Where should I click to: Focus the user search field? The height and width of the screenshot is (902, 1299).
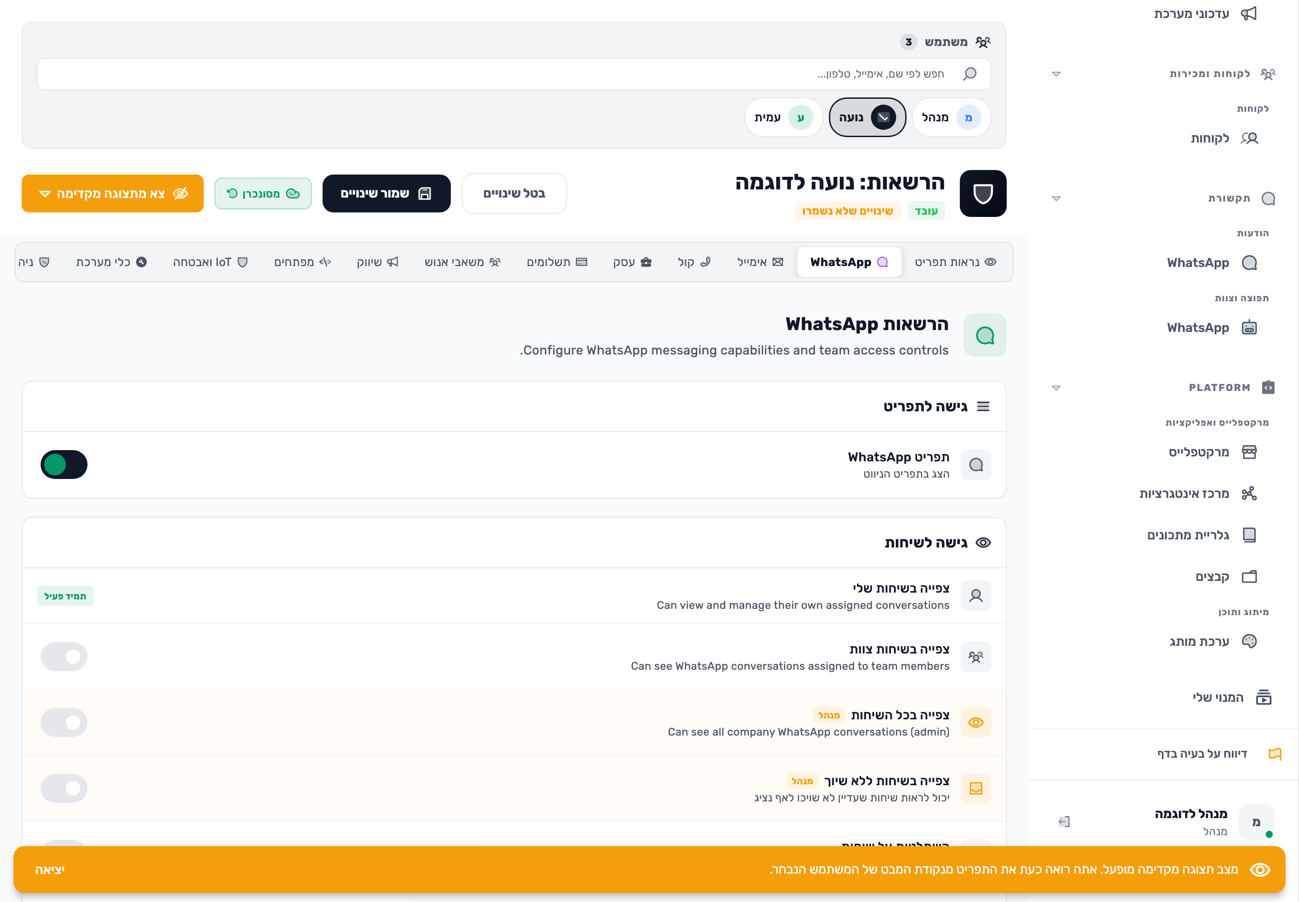coord(514,74)
